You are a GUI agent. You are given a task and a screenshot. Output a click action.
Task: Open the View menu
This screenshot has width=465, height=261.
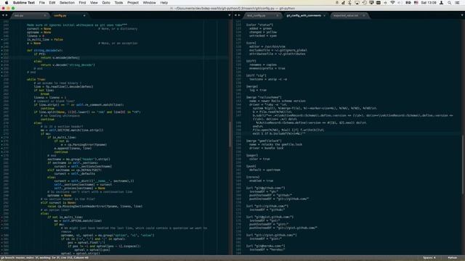(94, 3)
